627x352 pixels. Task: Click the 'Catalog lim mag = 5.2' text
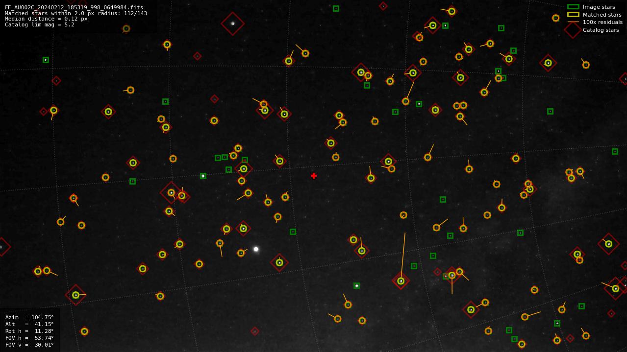point(40,24)
